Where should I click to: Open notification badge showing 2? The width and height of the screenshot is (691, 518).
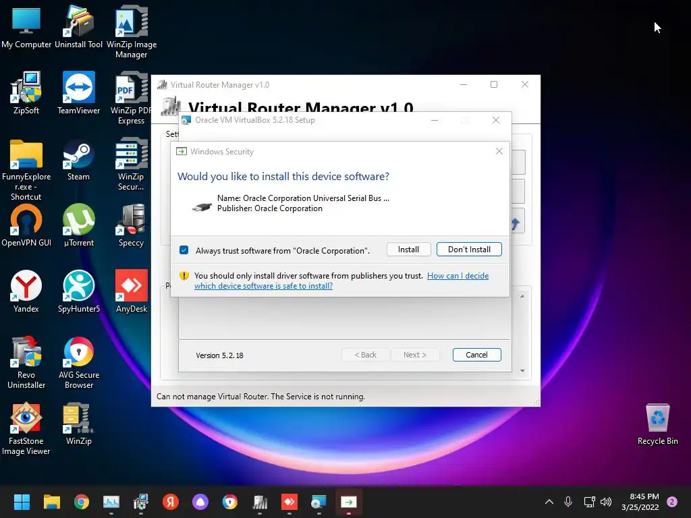pyautogui.click(x=672, y=502)
